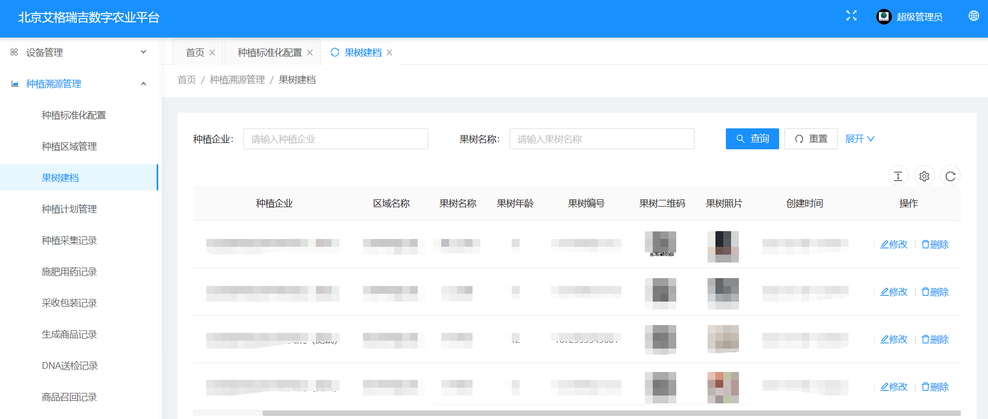Image resolution: width=988 pixels, height=419 pixels.
Task: Close the 种植标准化配置 tab
Action: point(310,53)
